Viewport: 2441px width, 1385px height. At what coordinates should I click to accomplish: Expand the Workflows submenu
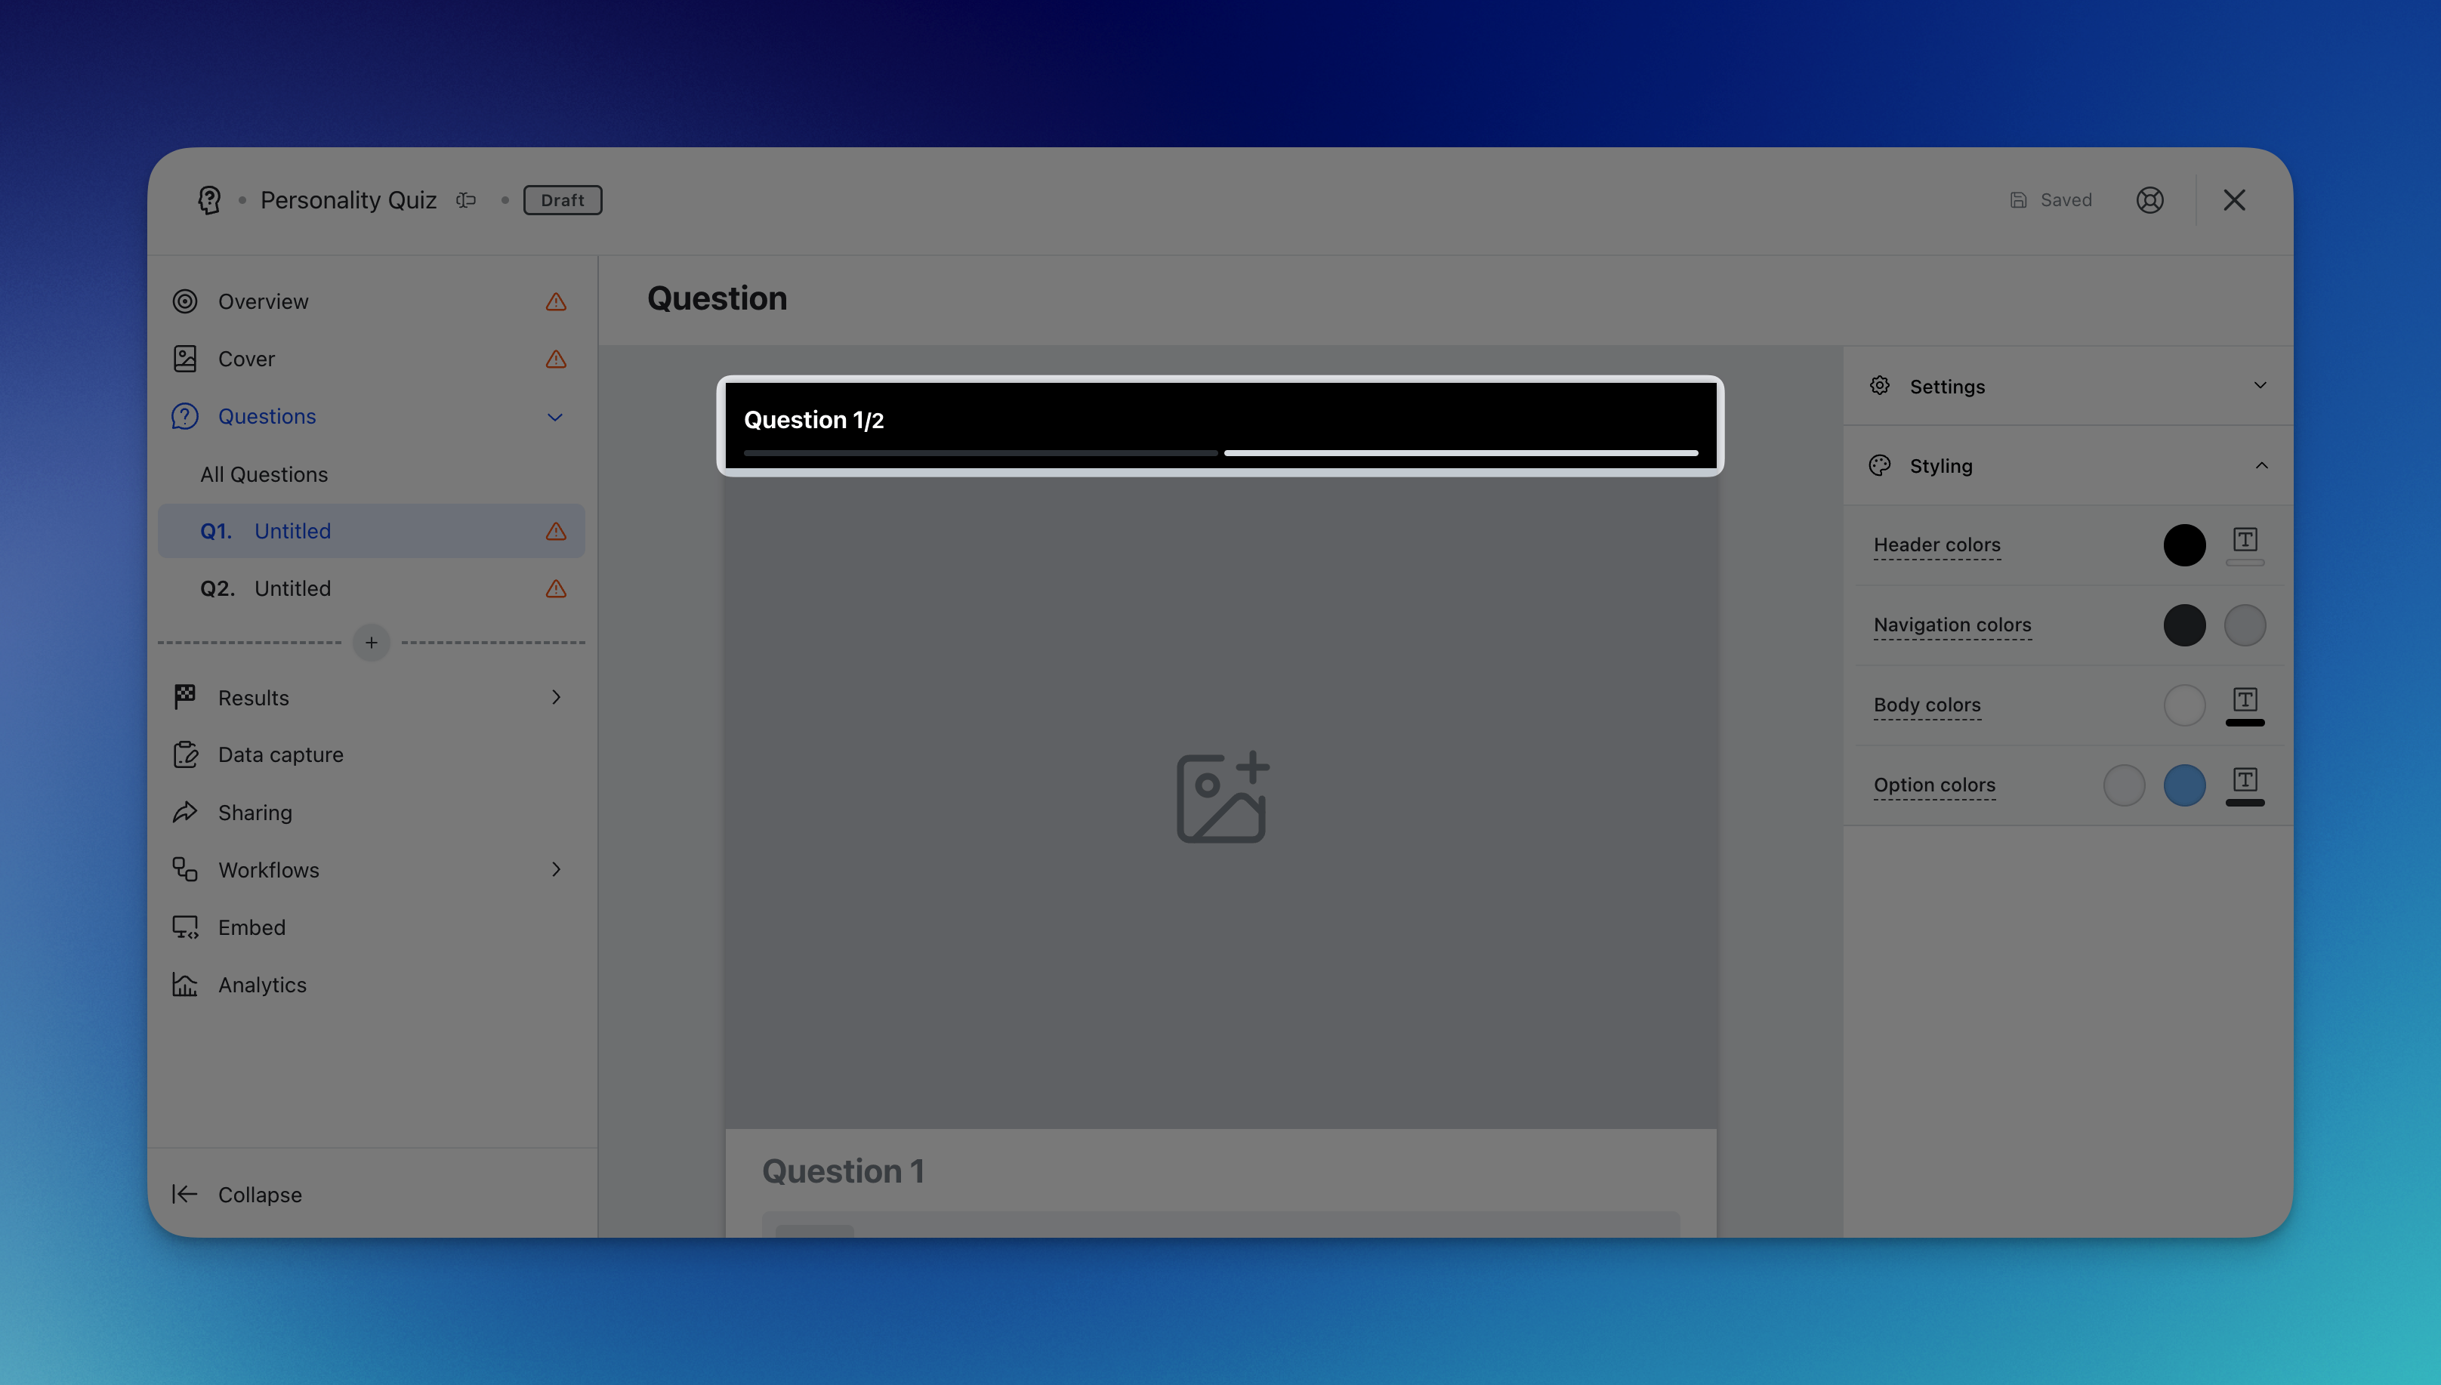556,869
